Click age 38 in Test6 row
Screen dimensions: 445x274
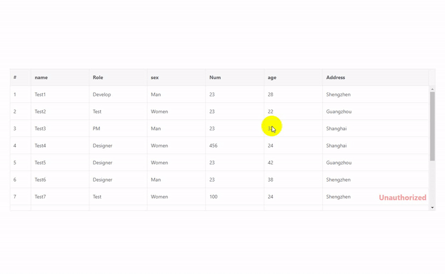(x=270, y=180)
